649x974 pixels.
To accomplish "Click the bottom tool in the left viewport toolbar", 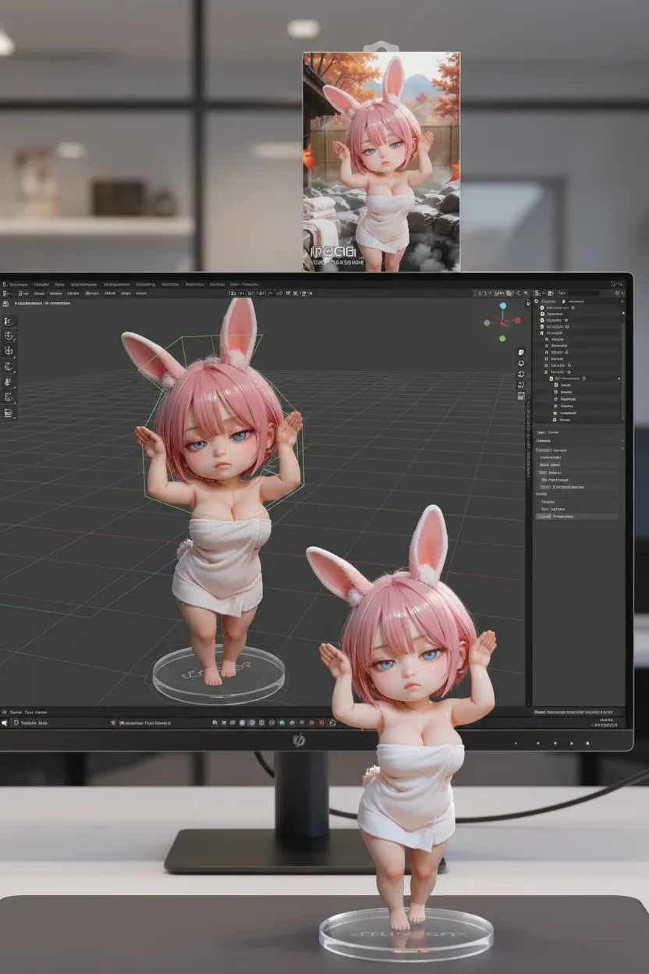I will coord(9,413).
